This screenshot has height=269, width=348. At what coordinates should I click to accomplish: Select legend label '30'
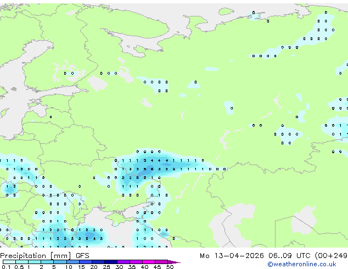point(119,267)
